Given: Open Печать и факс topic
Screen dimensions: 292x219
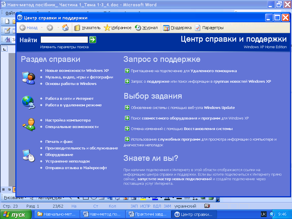Looking at the screenshot, I should point(59,141).
